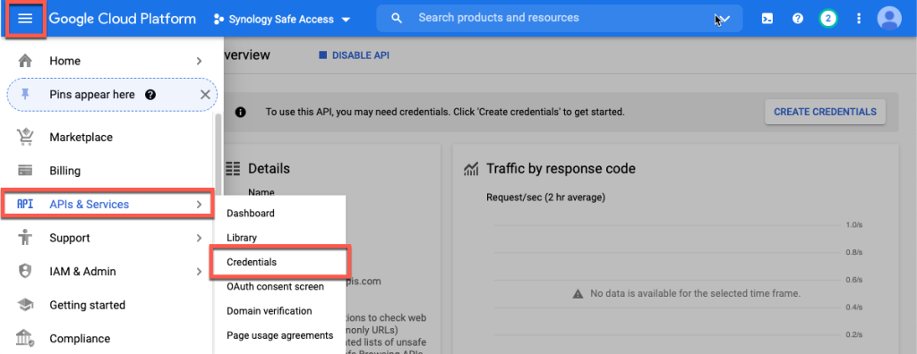Open the three-dot settings menu
917x354 pixels.
point(859,19)
